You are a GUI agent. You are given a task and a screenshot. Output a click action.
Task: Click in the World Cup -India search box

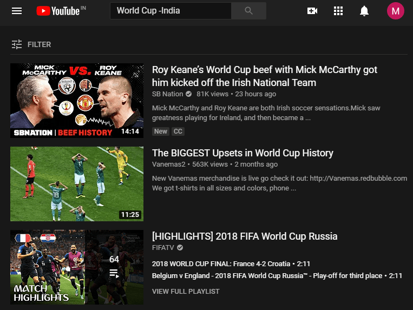coord(171,11)
